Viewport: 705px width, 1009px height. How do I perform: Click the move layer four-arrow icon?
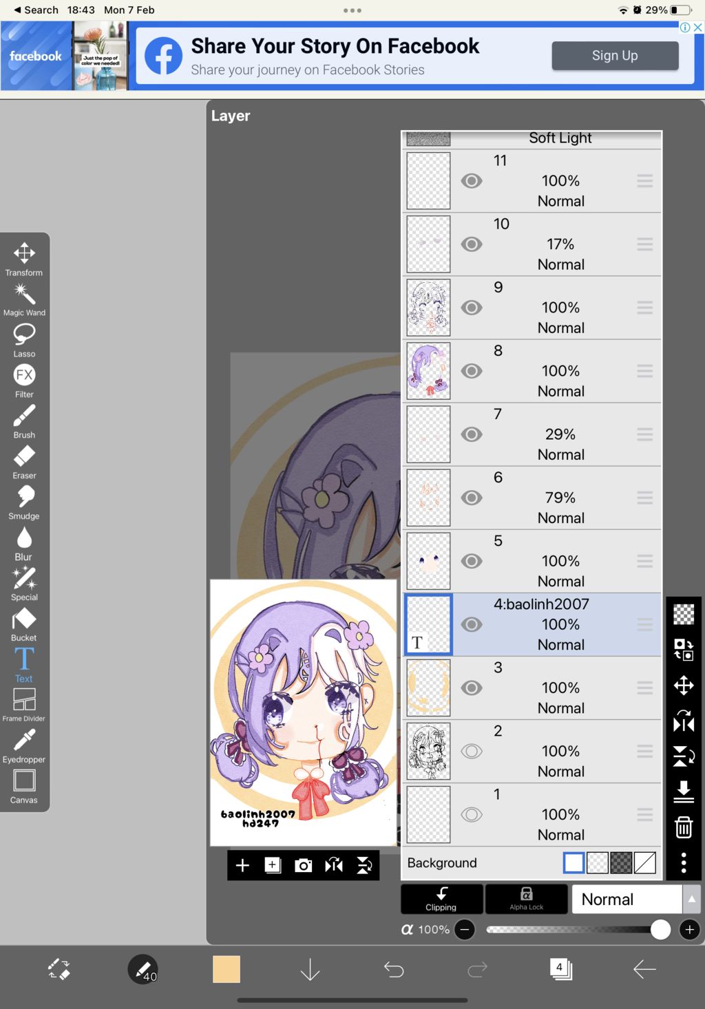(684, 686)
